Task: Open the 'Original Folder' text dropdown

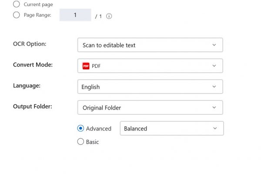Action: 150,107
